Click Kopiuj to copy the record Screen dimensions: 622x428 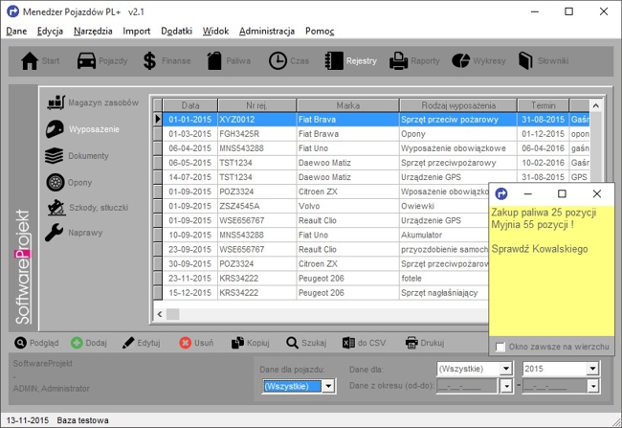(251, 343)
